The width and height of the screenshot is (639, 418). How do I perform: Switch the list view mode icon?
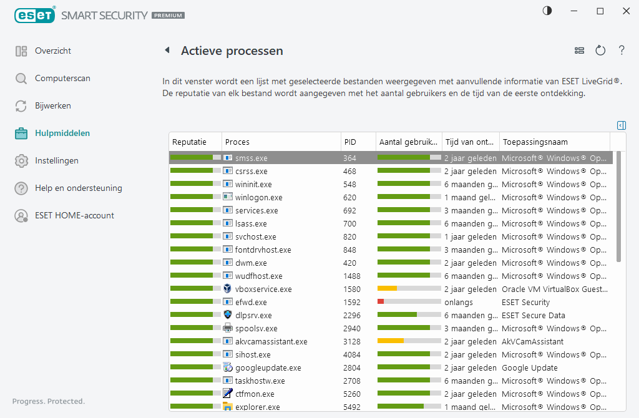[579, 51]
